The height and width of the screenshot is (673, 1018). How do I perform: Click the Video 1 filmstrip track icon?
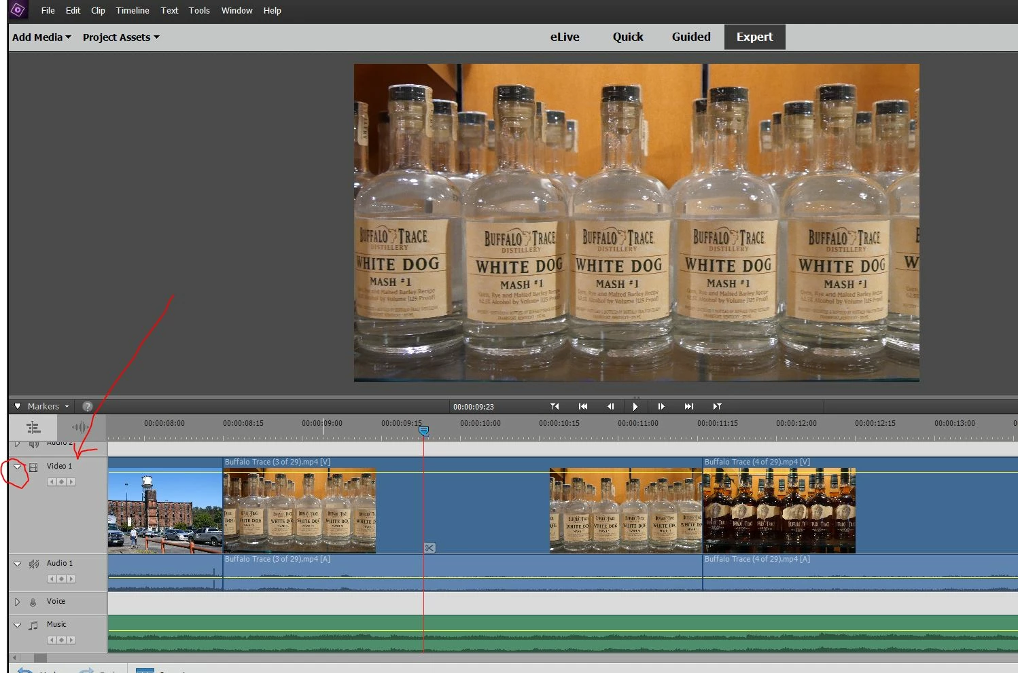(x=33, y=467)
